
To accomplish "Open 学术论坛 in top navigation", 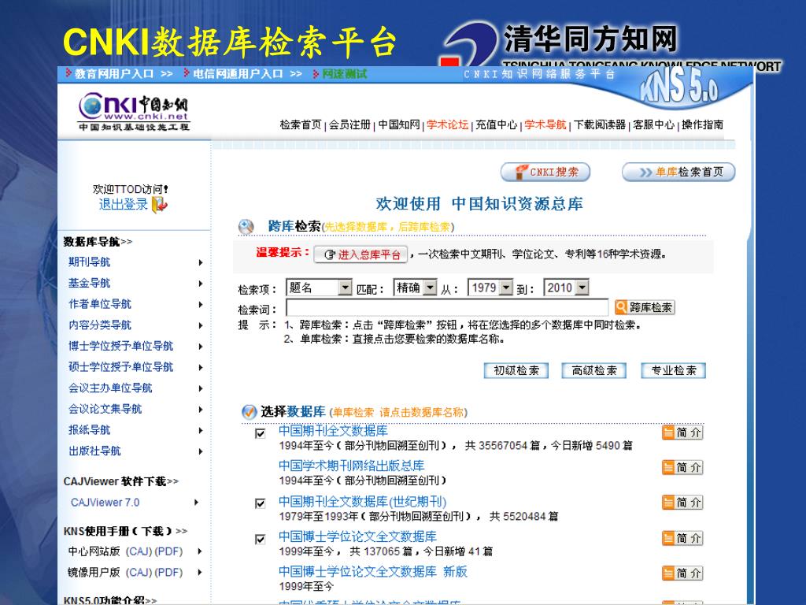I will pyautogui.click(x=447, y=124).
